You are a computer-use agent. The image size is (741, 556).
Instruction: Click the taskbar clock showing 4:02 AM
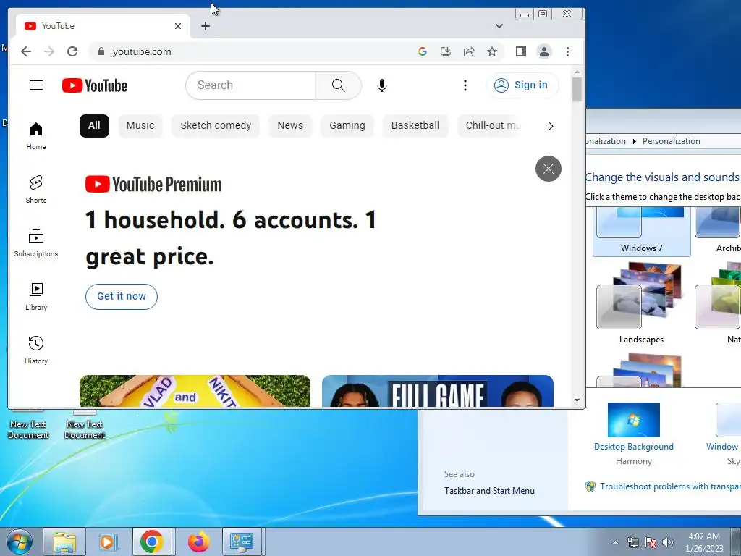pos(704,542)
